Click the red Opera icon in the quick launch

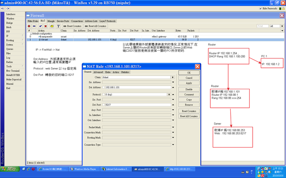pyautogui.click(x=33, y=169)
